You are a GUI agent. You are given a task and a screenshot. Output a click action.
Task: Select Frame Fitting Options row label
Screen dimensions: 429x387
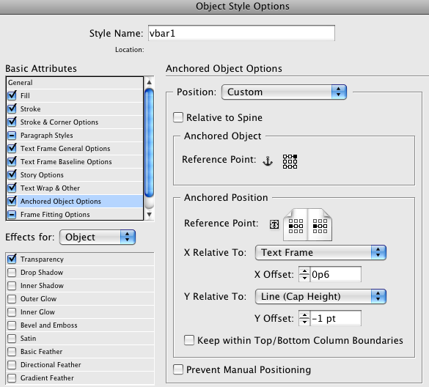[x=55, y=215]
